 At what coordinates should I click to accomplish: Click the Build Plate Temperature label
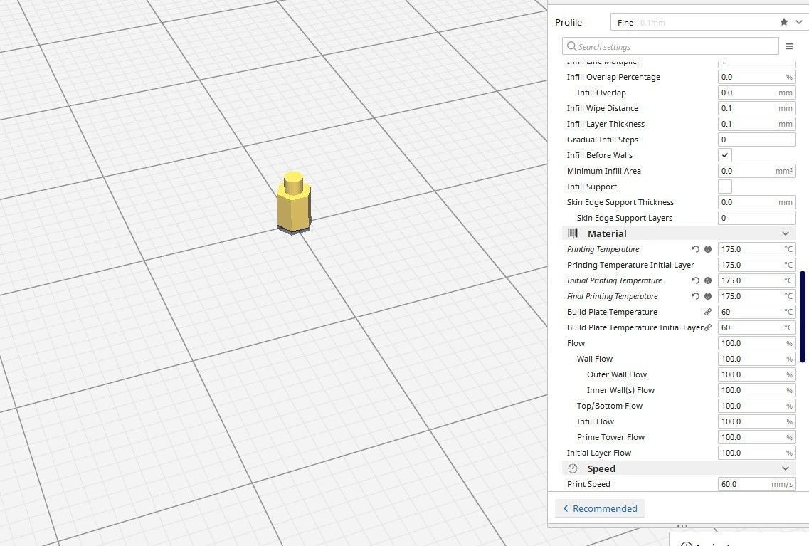(612, 312)
